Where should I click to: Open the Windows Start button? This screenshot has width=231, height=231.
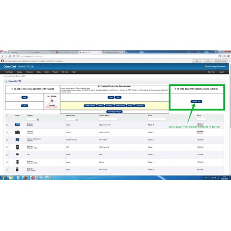click(x=3, y=178)
